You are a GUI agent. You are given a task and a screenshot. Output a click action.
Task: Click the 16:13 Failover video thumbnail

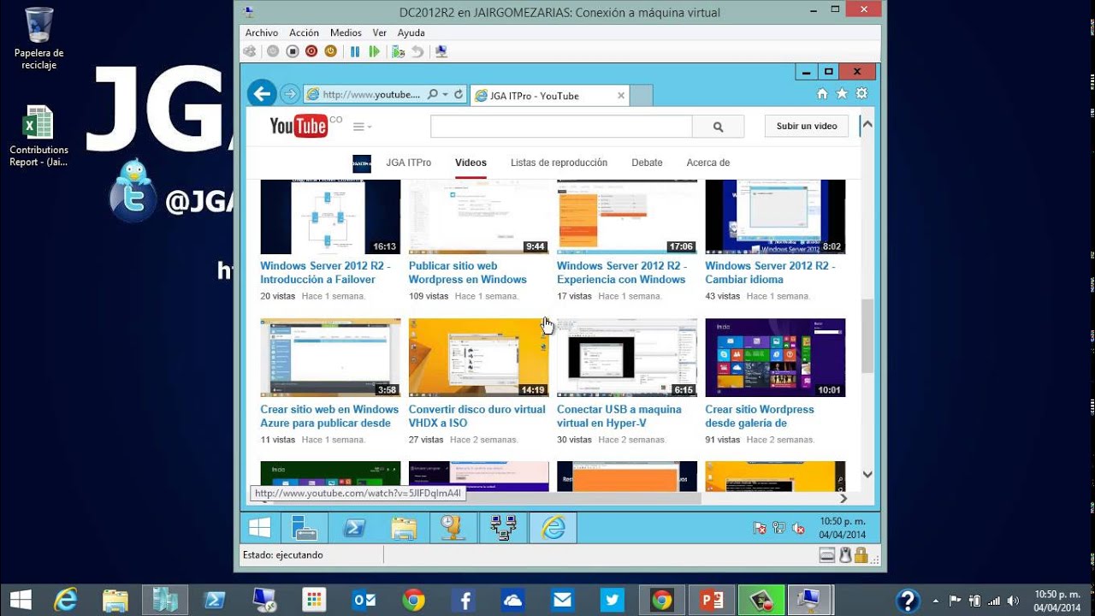[x=330, y=217]
